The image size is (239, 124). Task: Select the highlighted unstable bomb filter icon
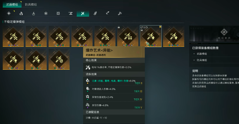tap(83, 14)
